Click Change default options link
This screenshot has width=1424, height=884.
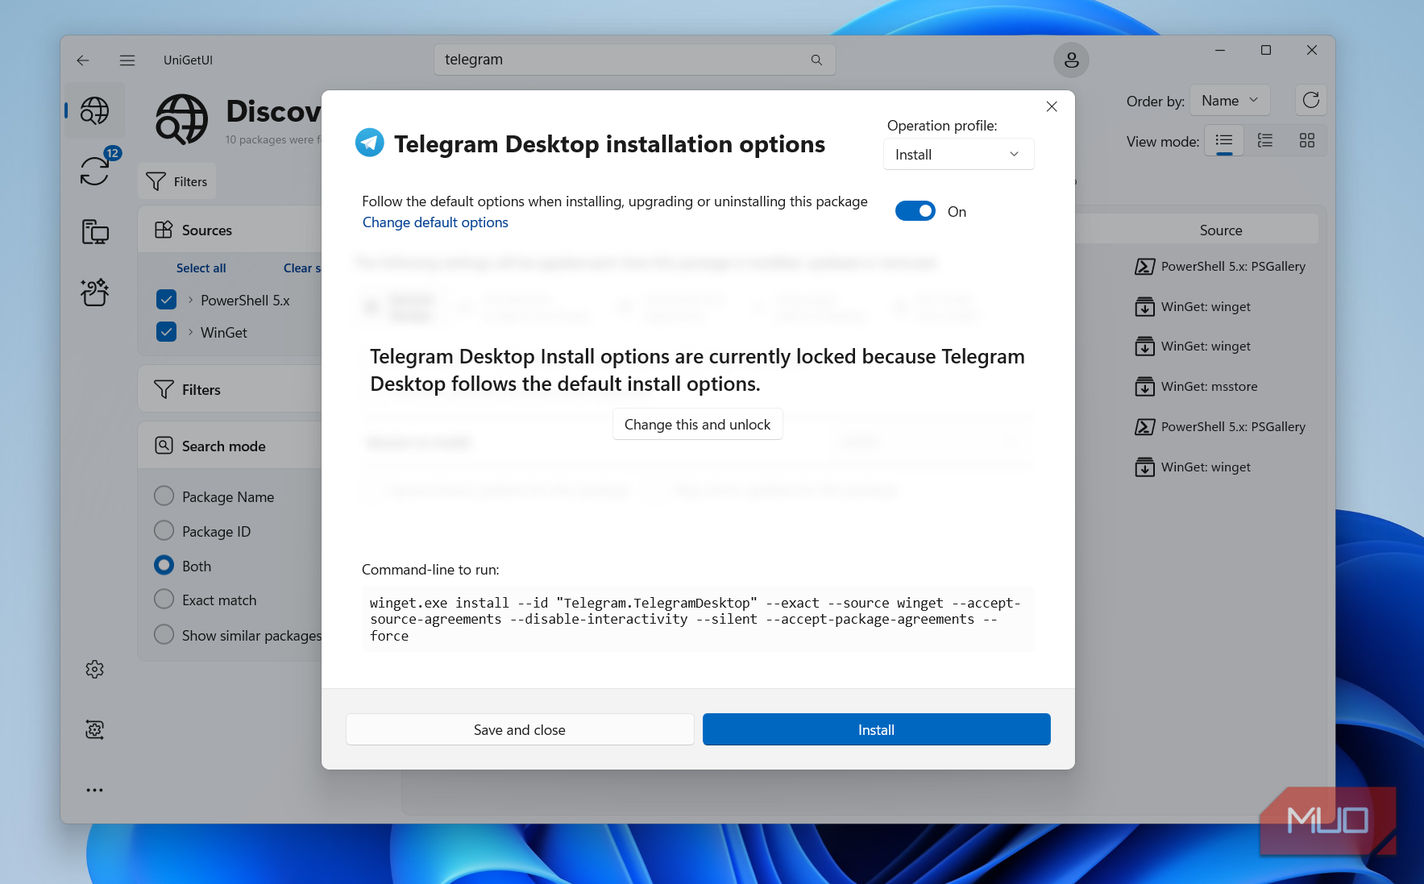(x=435, y=222)
